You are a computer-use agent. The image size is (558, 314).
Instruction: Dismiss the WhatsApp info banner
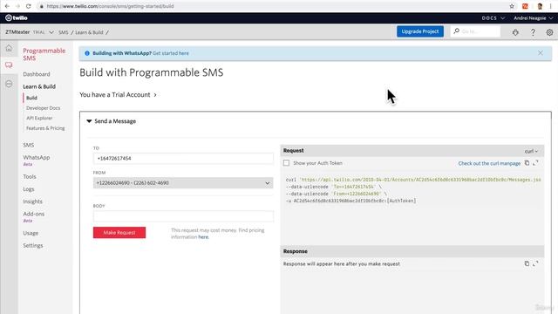coord(541,53)
